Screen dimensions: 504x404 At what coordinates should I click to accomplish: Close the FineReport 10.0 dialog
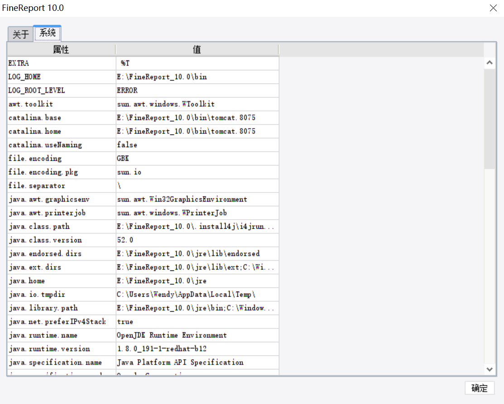coord(493,8)
